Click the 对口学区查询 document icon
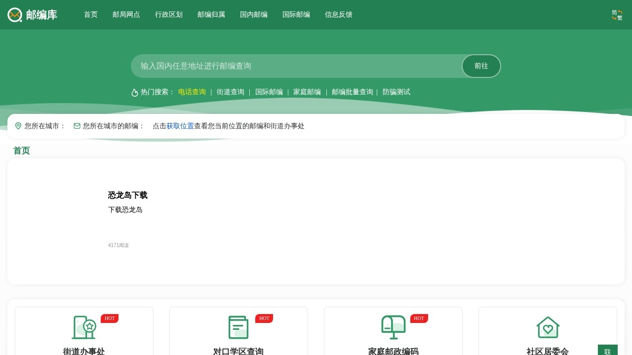The width and height of the screenshot is (632, 355). [238, 327]
